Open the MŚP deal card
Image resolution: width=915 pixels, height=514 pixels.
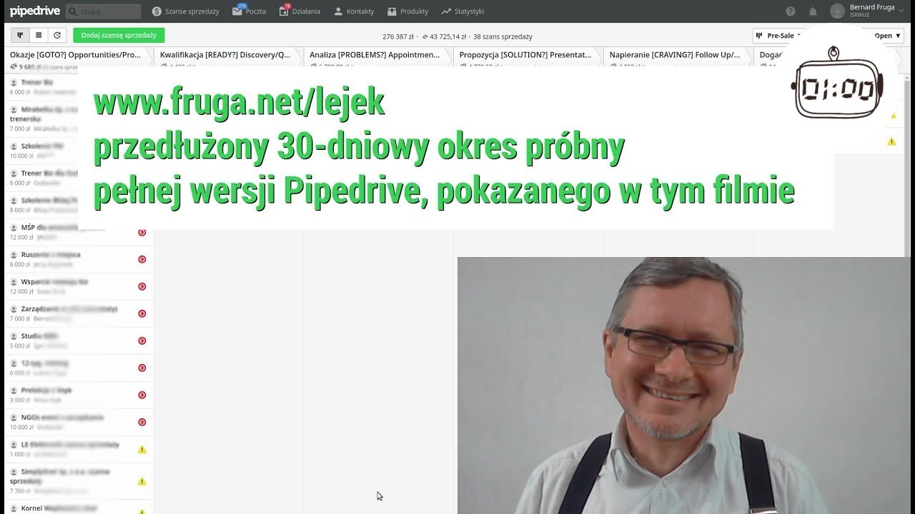(x=79, y=232)
